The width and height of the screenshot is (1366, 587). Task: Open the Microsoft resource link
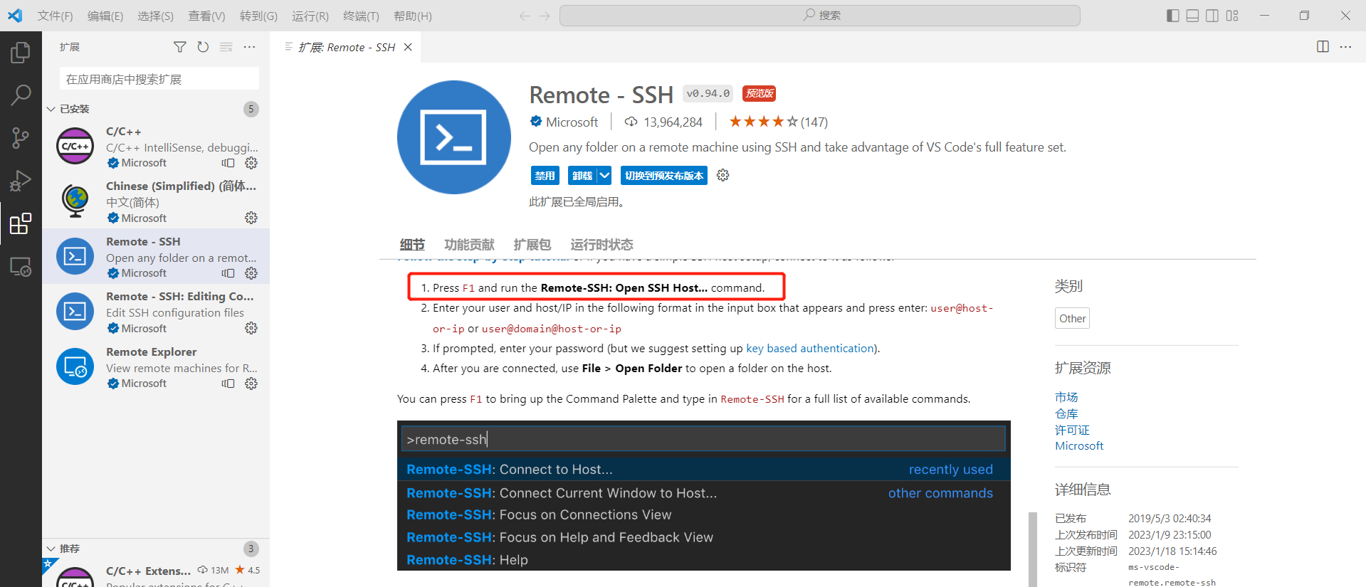(x=1079, y=446)
